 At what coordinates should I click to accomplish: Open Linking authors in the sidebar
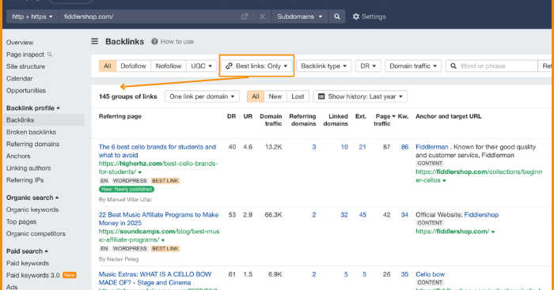click(28, 168)
